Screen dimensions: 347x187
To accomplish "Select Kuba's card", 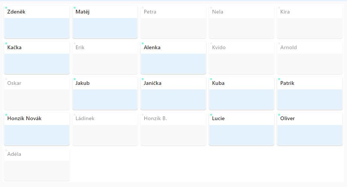I will pyautogui.click(x=241, y=93).
